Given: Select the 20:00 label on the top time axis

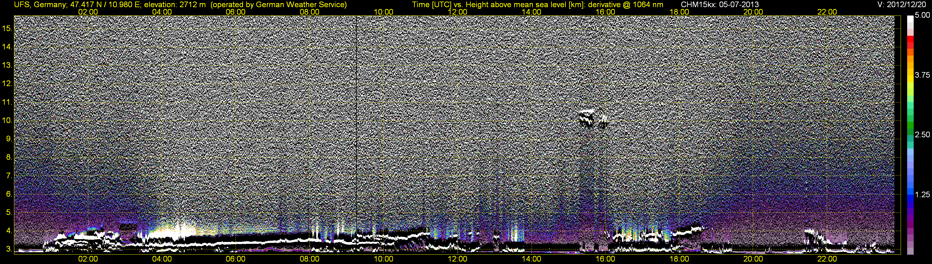Looking at the screenshot, I should click(x=753, y=12).
